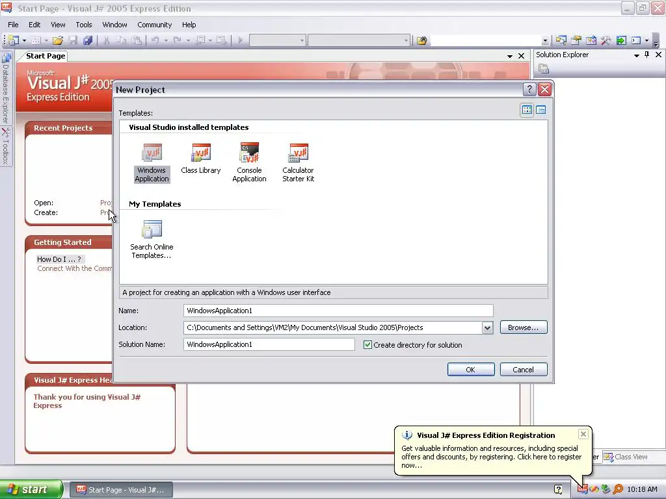
Task: Open the Undo history dropdown arrow
Action: 166,41
